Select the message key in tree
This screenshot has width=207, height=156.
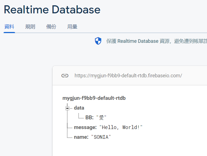pos(85,127)
